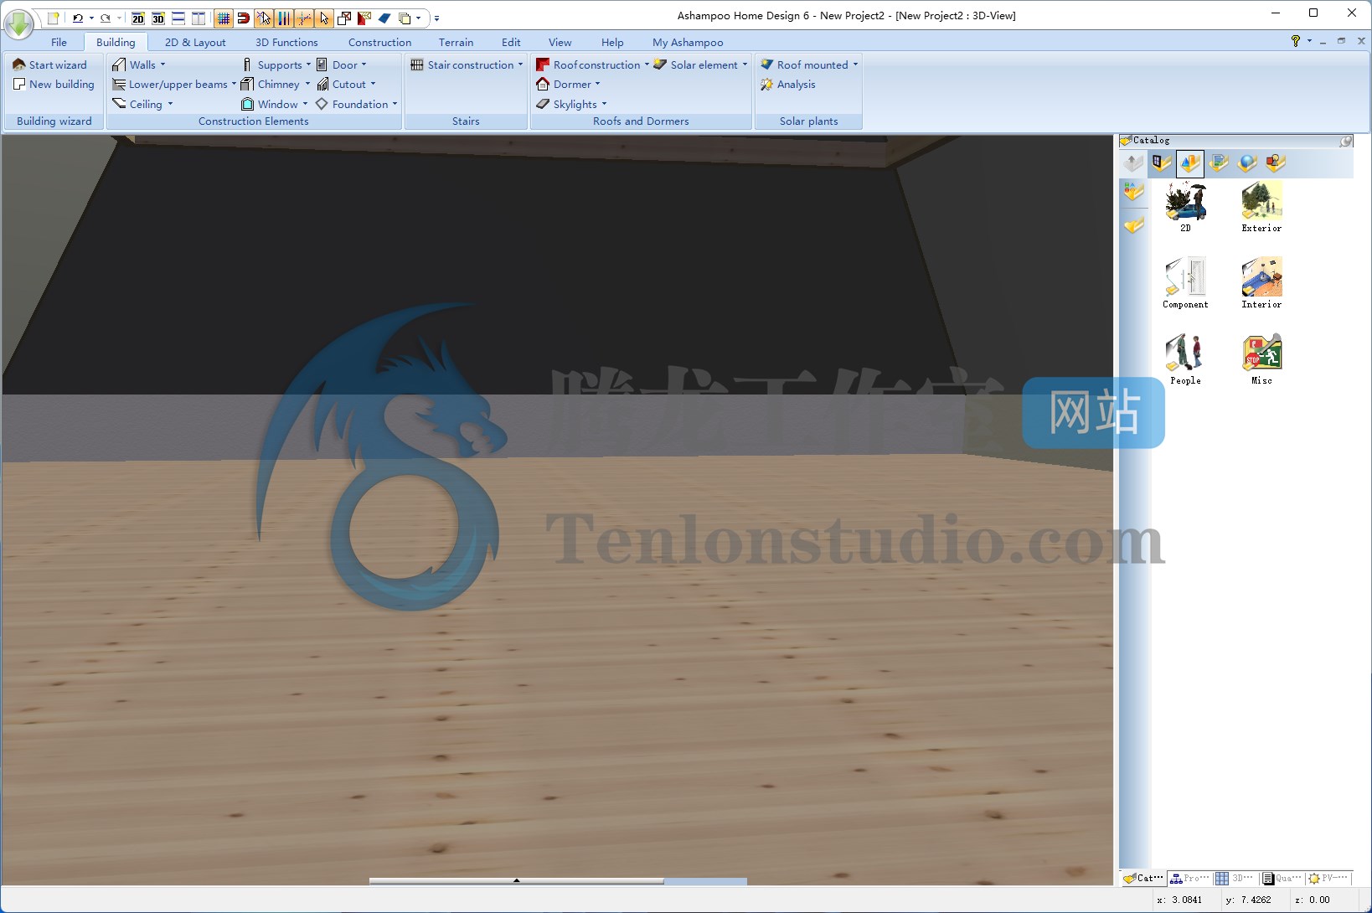Switch to the 2D & Layout tab
The width and height of the screenshot is (1372, 913).
195,42
